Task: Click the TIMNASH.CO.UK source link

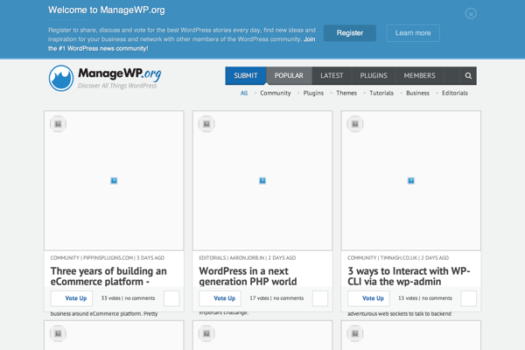Action: (399, 258)
